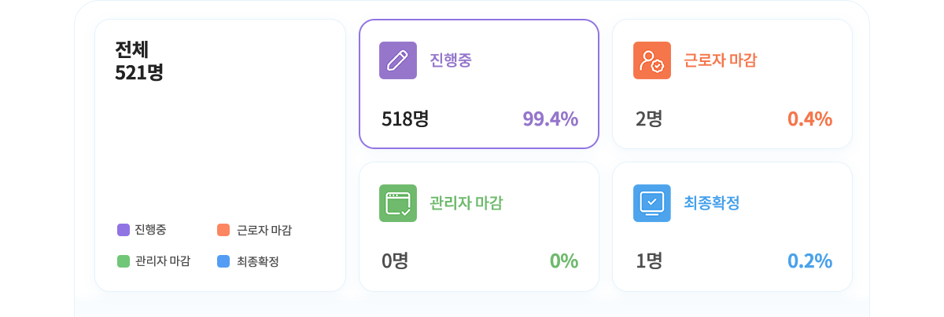Select the green 관리자 마감 legend swatch
The width and height of the screenshot is (944, 317).
click(x=124, y=261)
